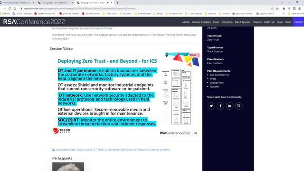This screenshot has width=304, height=171.
Task: Switch to How Ransomware Threatens tab
Action: point(17,3)
